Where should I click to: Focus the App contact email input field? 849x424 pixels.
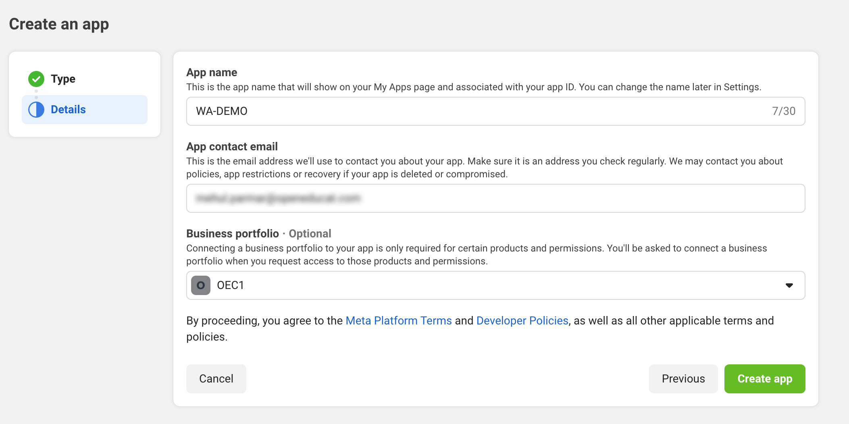[496, 198]
